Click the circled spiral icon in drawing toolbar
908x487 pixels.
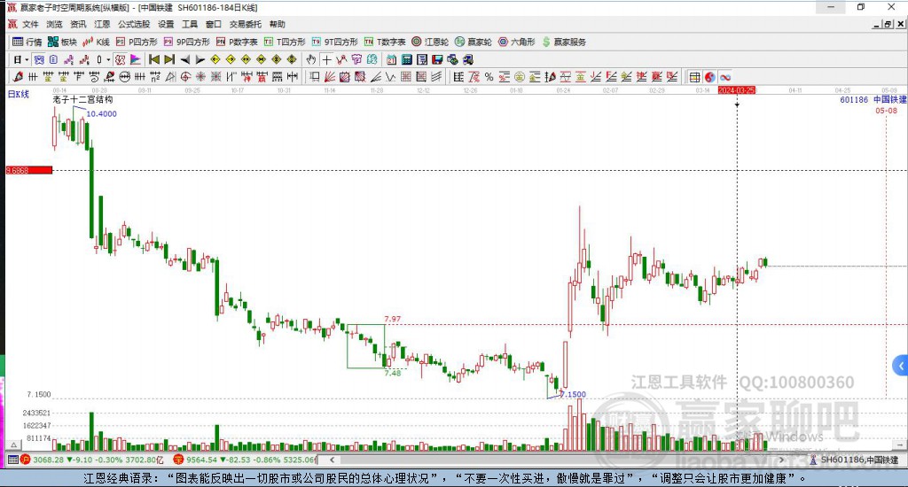[185, 77]
